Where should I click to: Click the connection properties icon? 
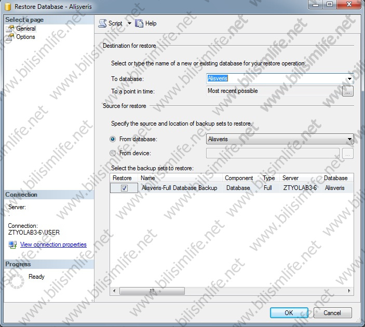point(12,244)
